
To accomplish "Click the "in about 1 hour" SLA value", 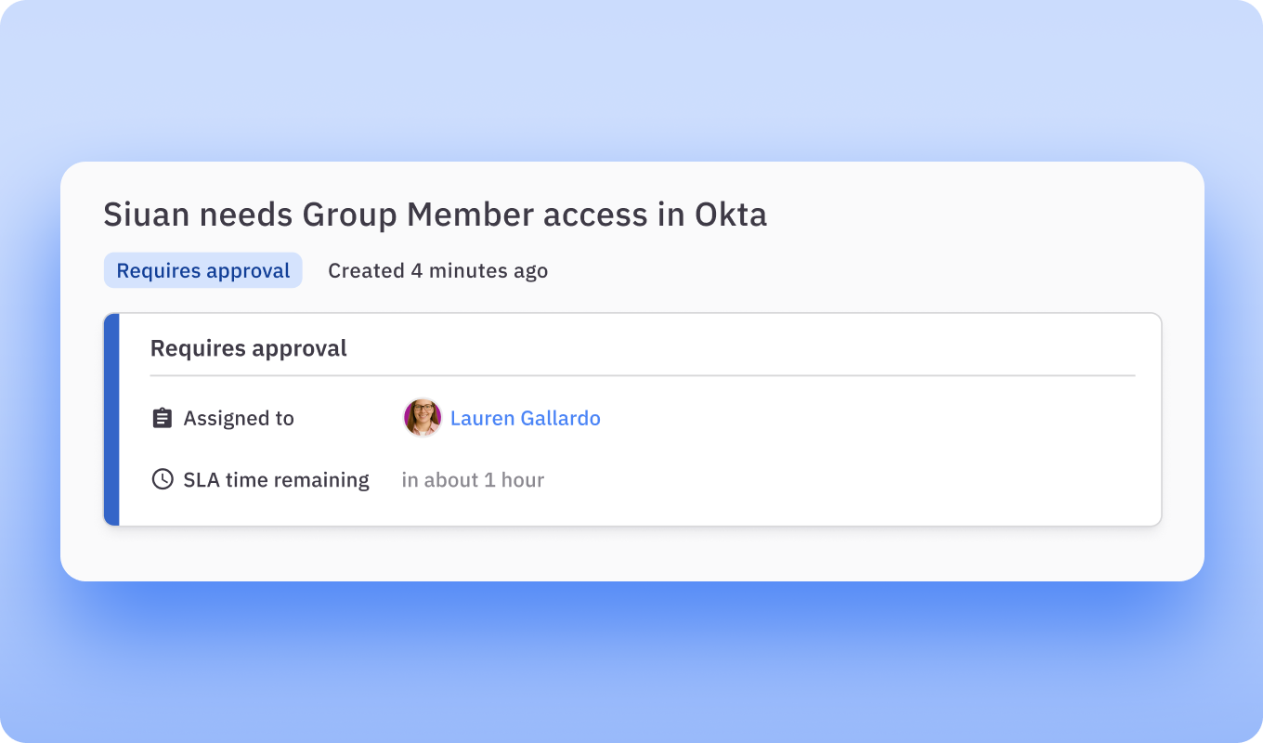I will point(473,480).
